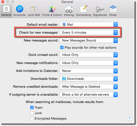
Task: Click the help question mark button
Action: coord(129,118)
